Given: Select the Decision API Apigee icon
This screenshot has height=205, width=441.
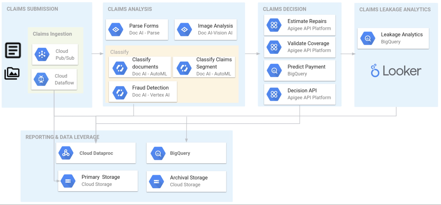Looking at the screenshot, I should pyautogui.click(x=274, y=94).
